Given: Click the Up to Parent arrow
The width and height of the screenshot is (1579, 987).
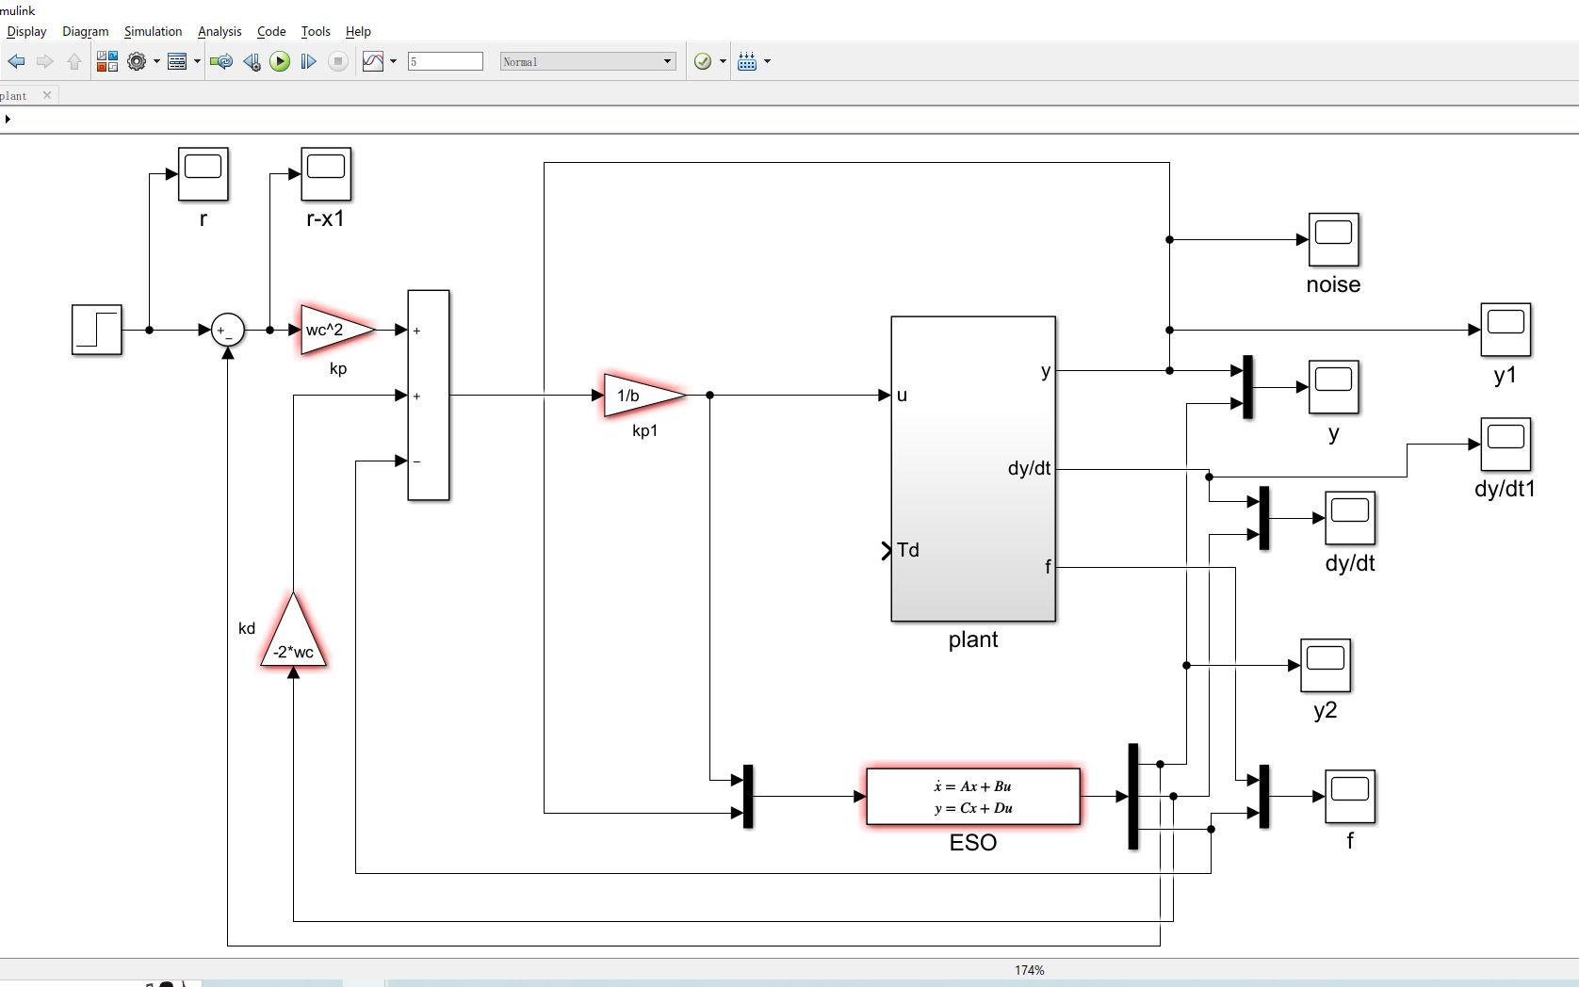Looking at the screenshot, I should [73, 61].
